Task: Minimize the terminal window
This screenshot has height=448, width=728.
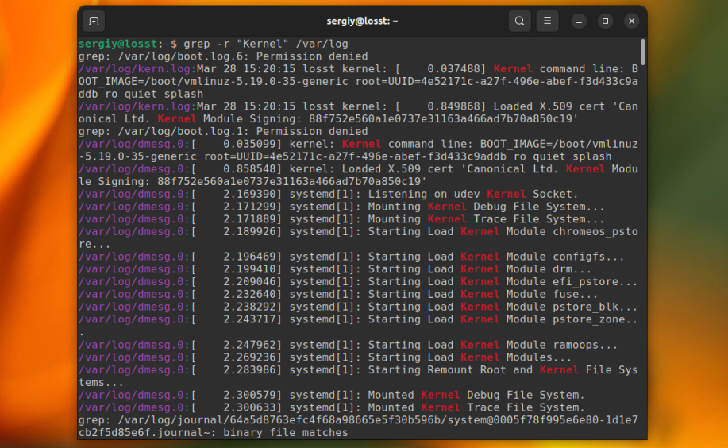Action: [x=579, y=21]
